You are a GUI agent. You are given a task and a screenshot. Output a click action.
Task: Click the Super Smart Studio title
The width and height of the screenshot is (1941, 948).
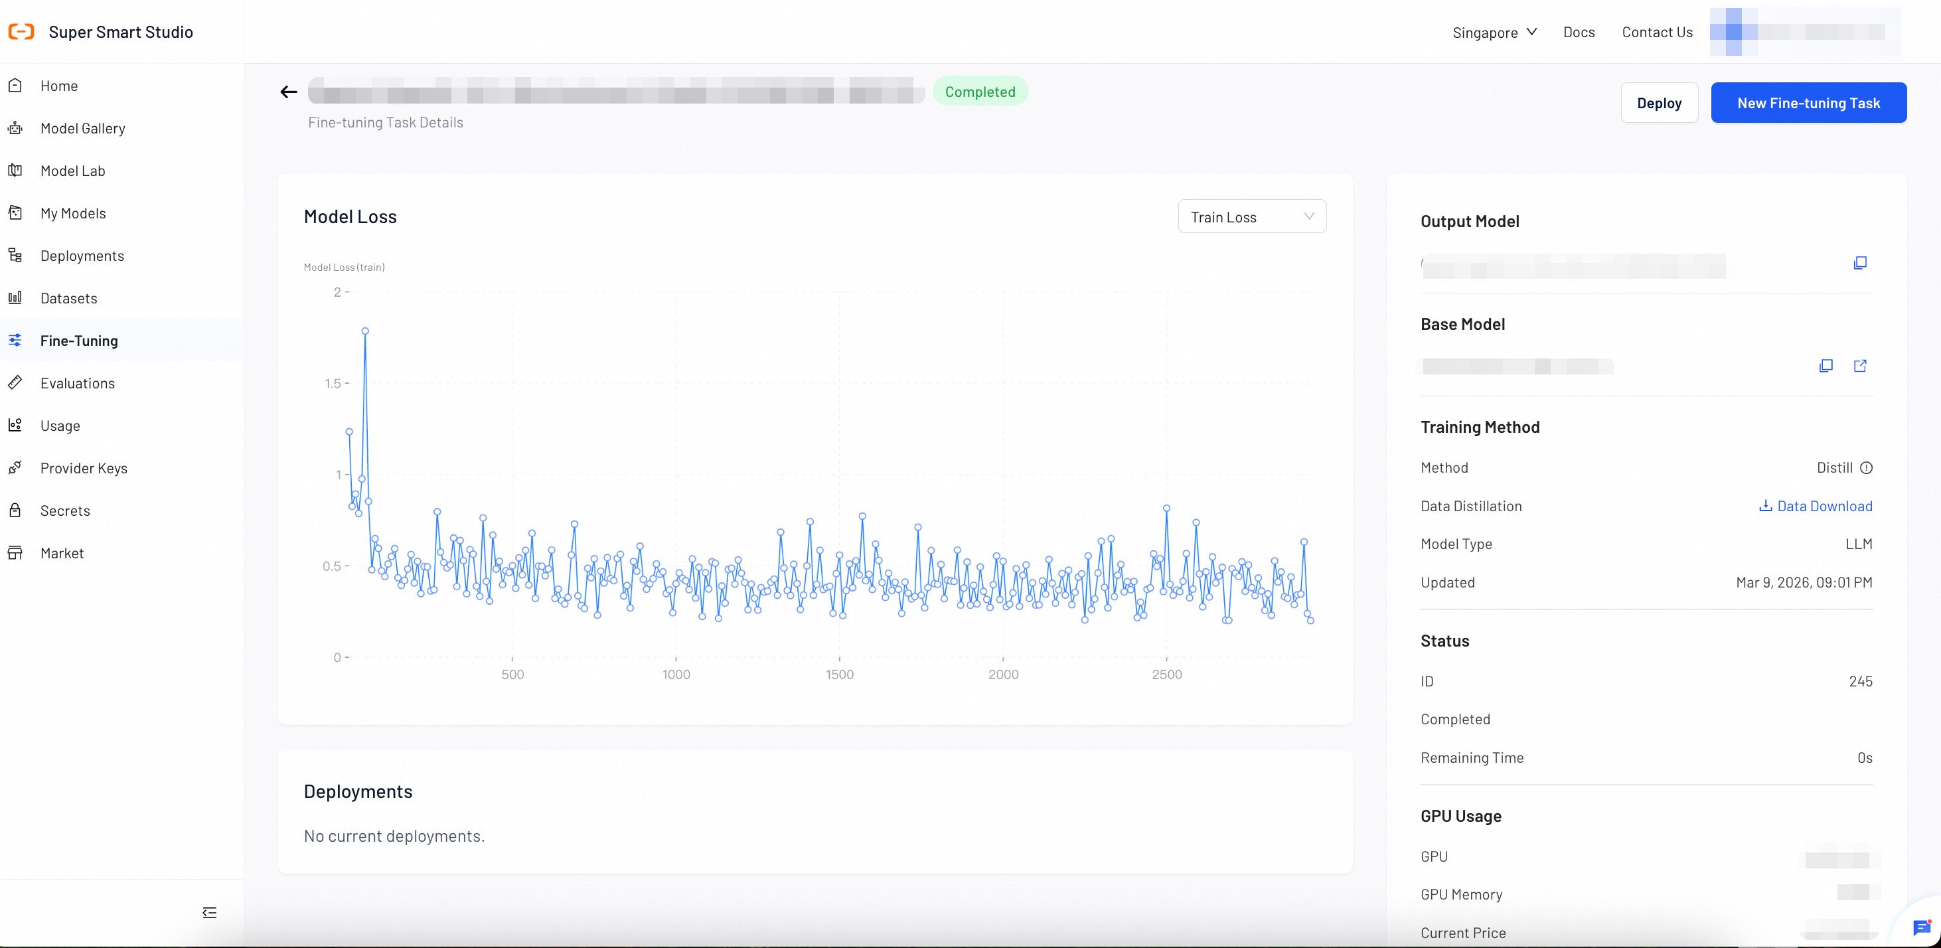click(x=121, y=32)
